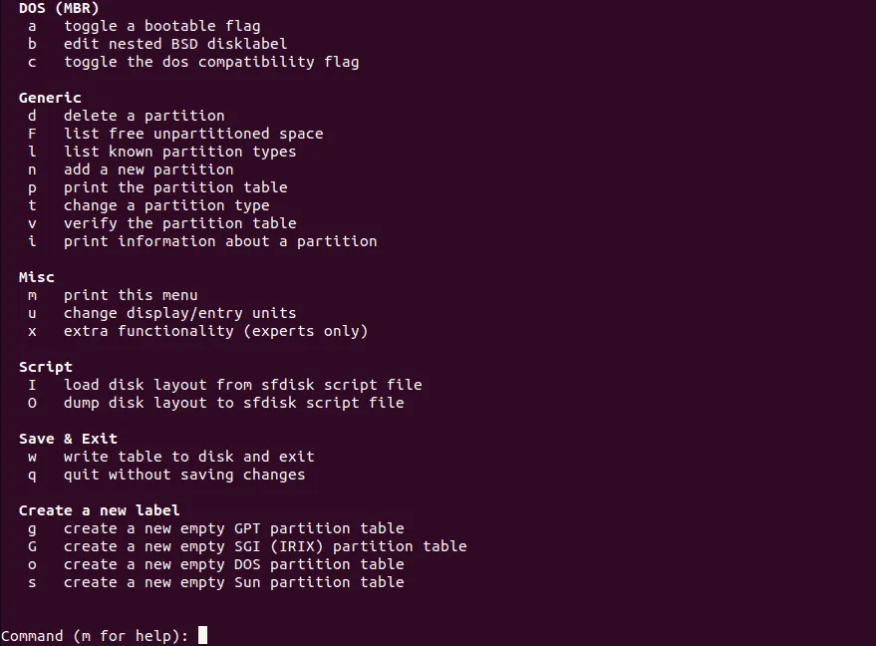
Task: Select 'print the partition table' text
Action: (175, 187)
